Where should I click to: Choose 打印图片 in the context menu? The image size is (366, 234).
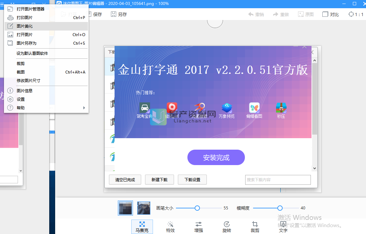46,17
